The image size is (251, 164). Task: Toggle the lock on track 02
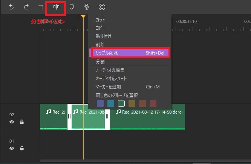[21, 122]
